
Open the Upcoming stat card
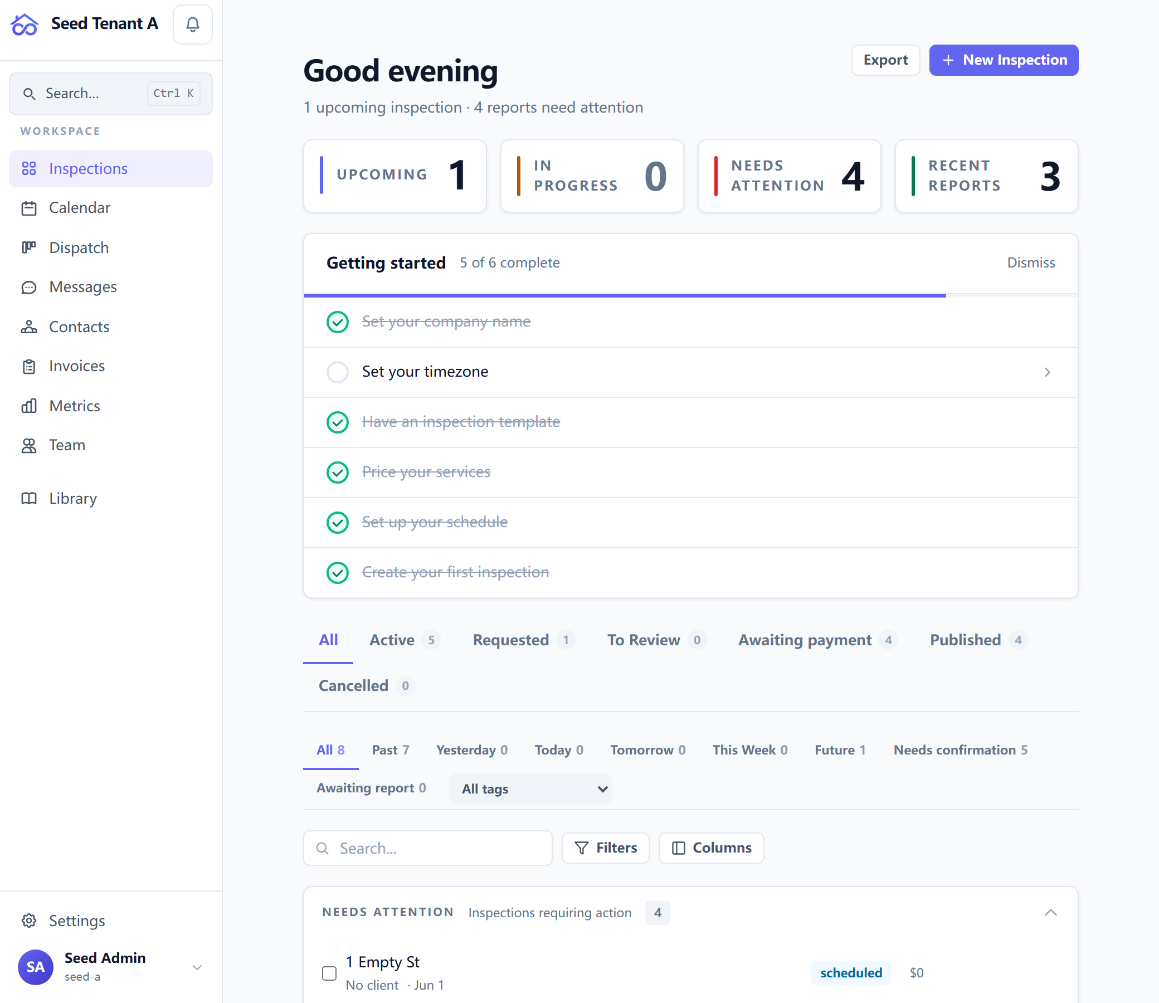(x=395, y=176)
